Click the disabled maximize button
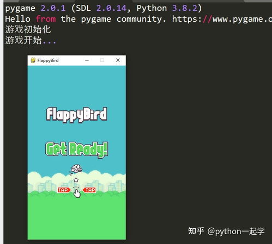 tap(102, 60)
